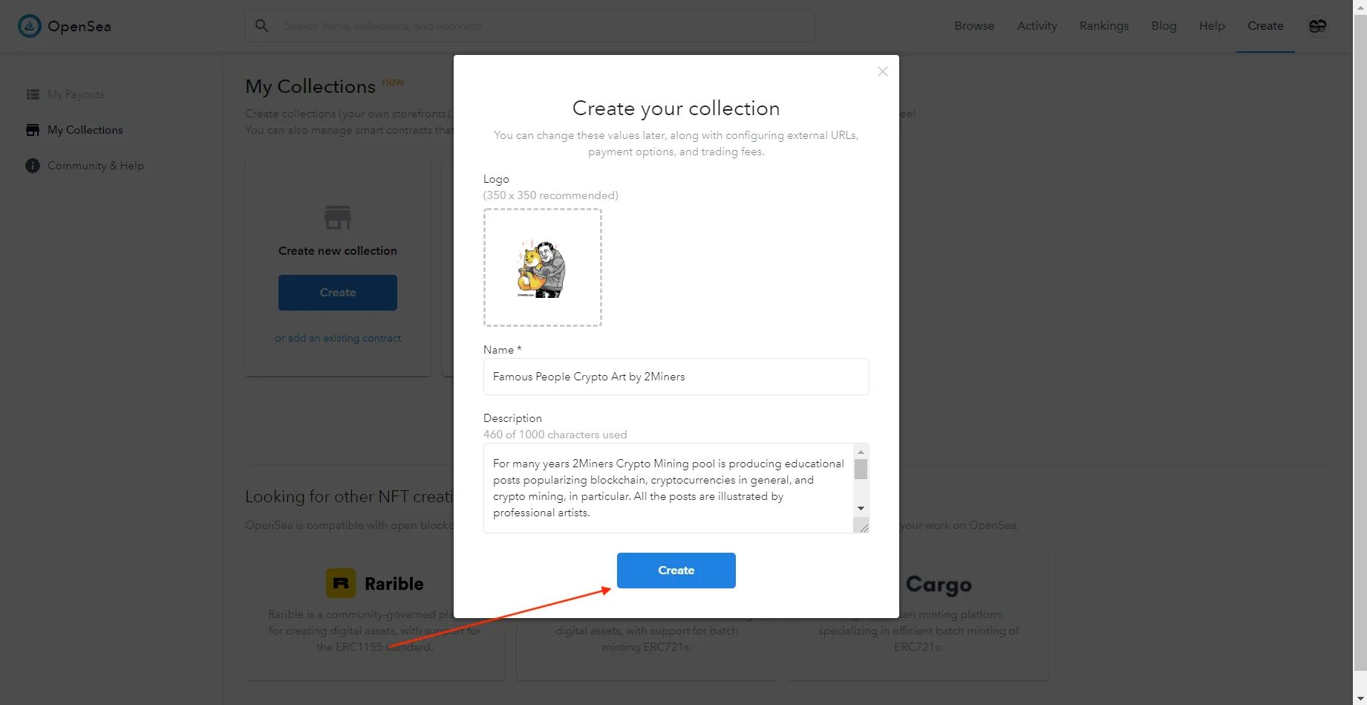
Task: Click the description scrollbar down arrow
Action: point(861,508)
